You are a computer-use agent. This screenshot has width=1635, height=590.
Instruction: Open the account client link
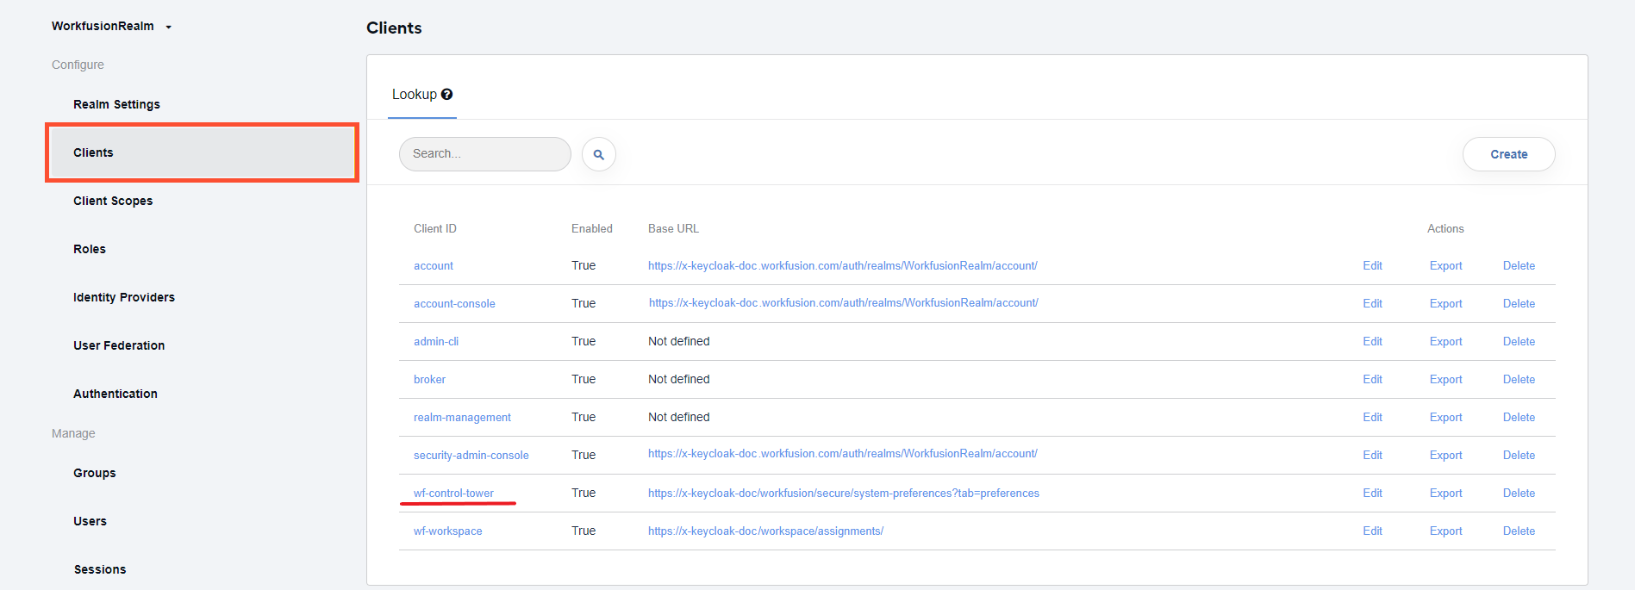coord(434,266)
